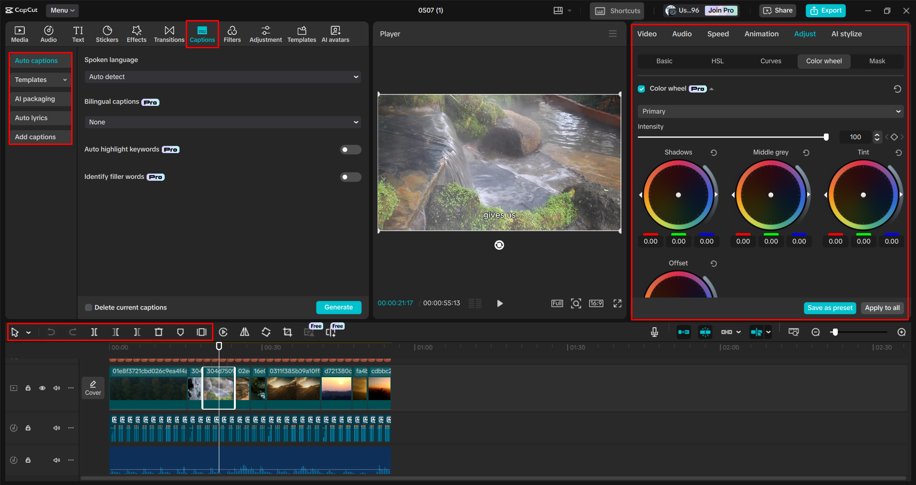This screenshot has width=916, height=485.
Task: Open the Spoken language Auto detect dropdown
Action: [222, 76]
